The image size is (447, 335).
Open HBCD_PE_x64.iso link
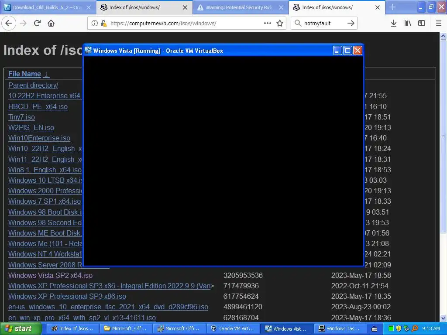pyautogui.click(x=38, y=106)
